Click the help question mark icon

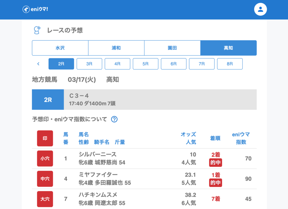tap(114, 119)
